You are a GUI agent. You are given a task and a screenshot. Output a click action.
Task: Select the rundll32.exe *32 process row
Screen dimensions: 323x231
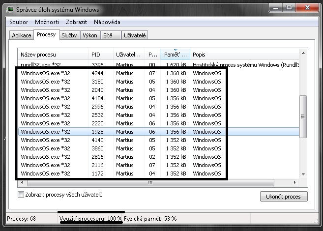[159, 65]
